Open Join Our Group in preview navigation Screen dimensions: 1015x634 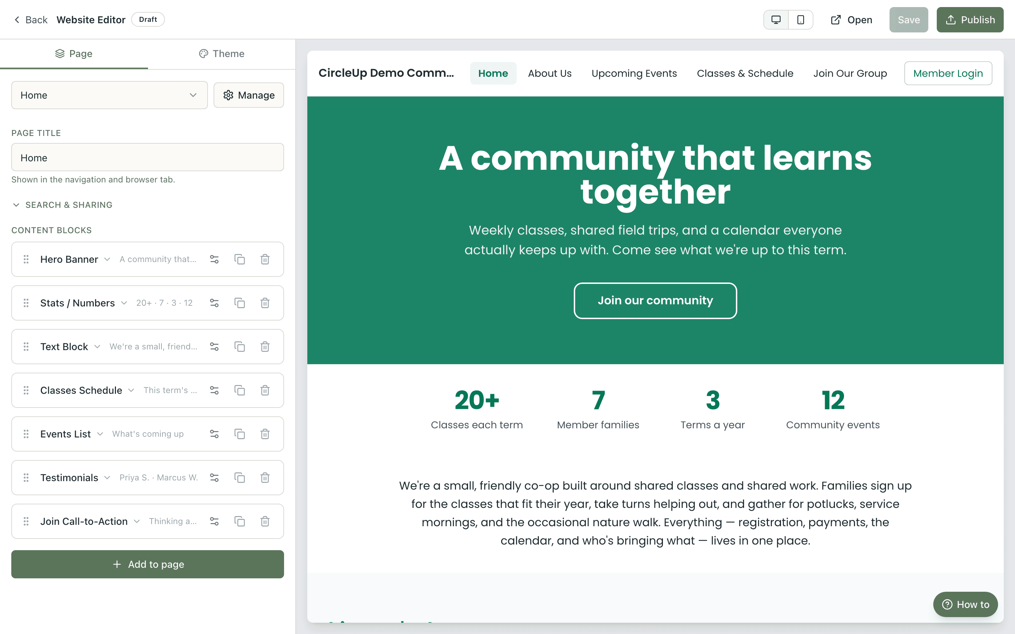tap(850, 73)
